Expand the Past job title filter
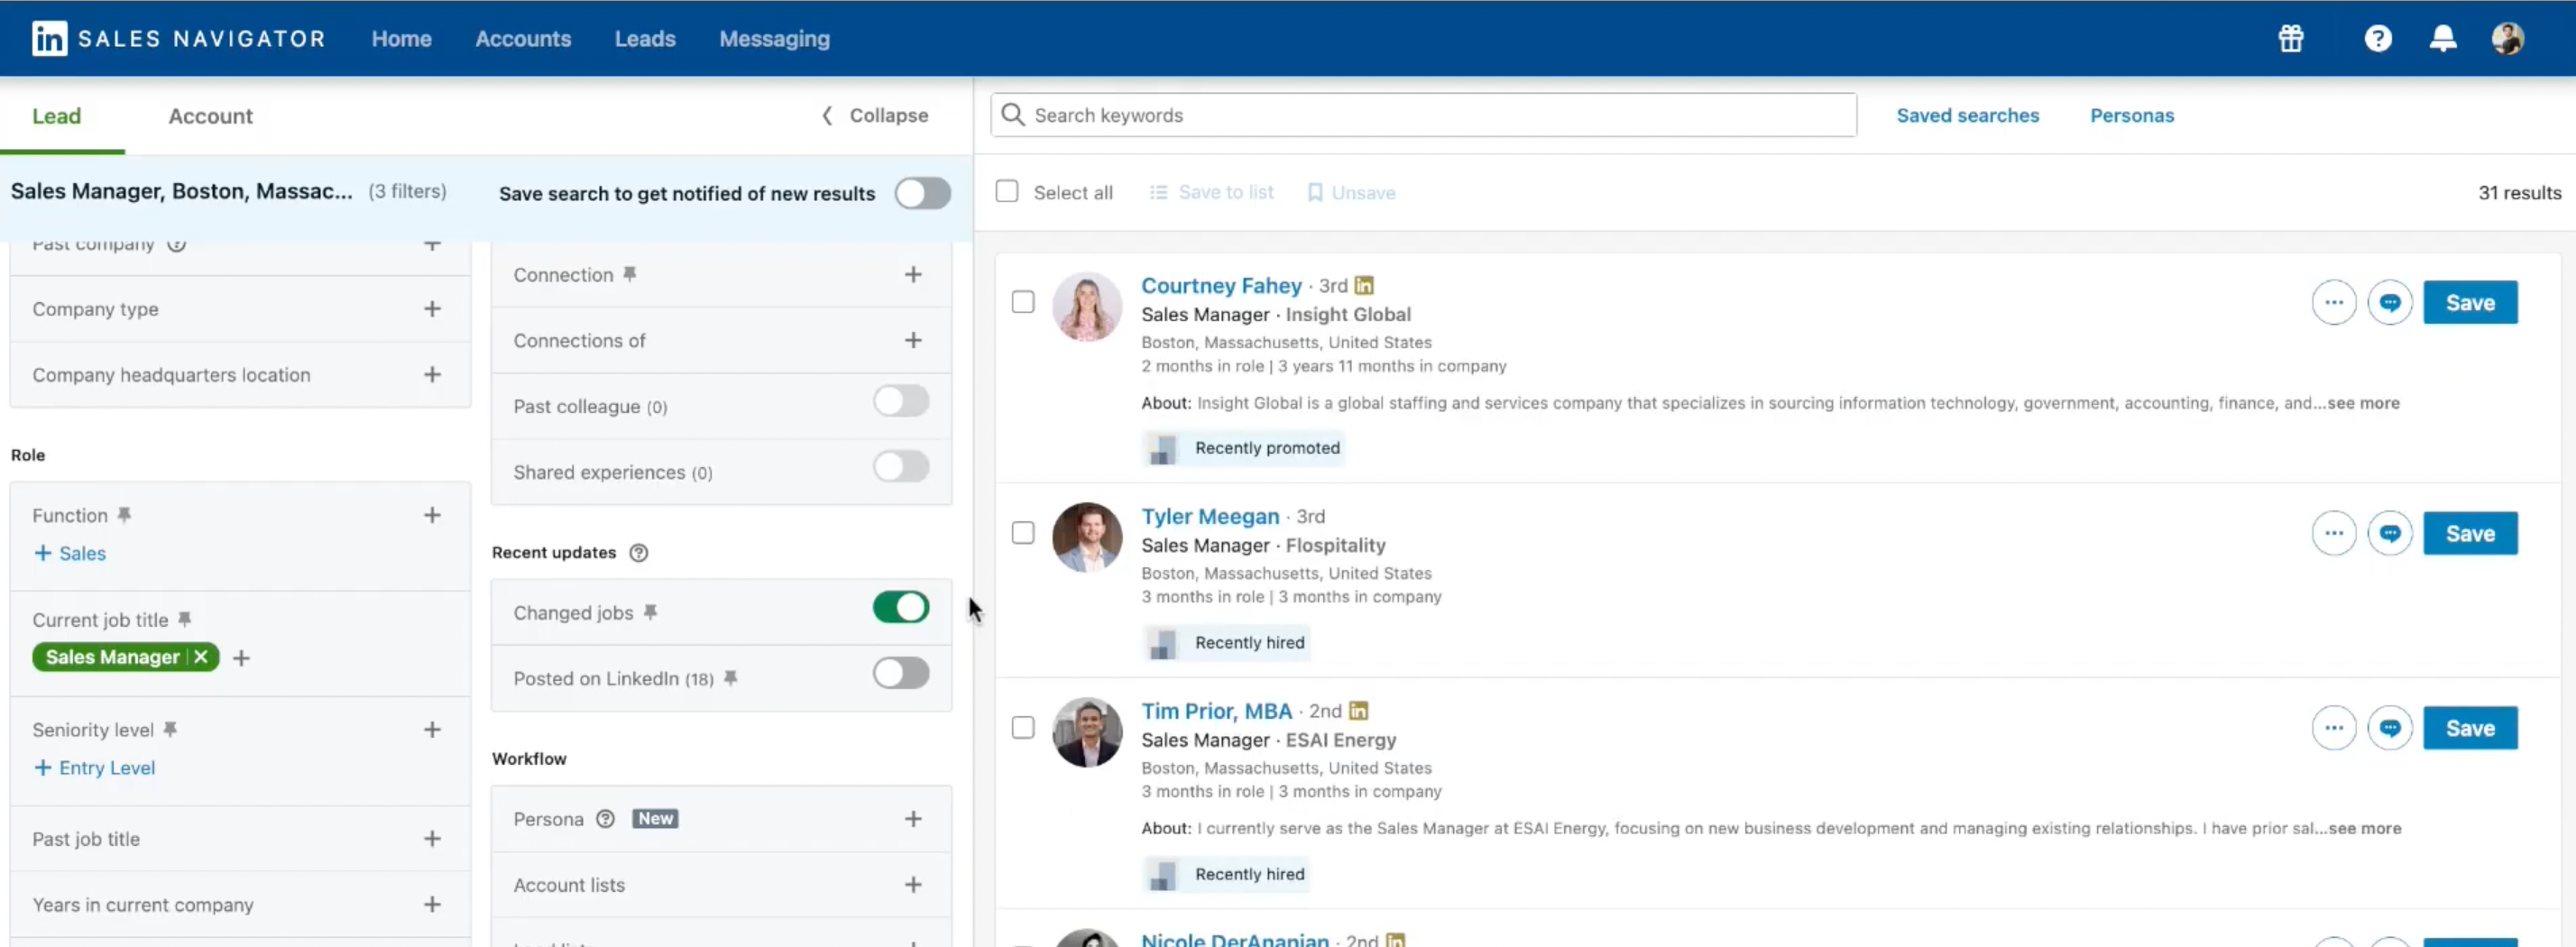The width and height of the screenshot is (2576, 947). click(431, 839)
